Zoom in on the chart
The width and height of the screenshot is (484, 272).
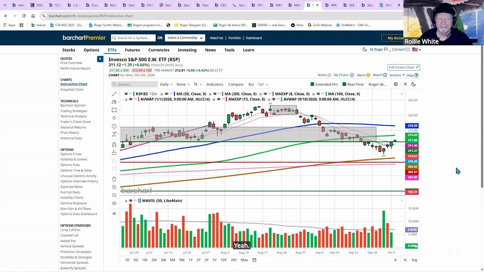click(114, 187)
